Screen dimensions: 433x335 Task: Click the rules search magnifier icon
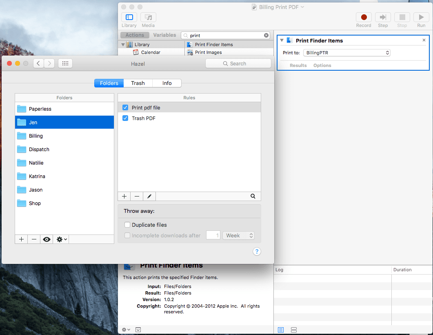tap(253, 197)
